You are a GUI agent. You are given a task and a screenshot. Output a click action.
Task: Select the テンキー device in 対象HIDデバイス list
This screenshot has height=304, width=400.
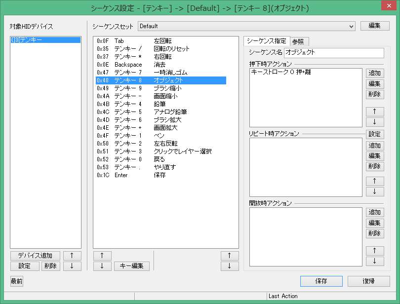click(43, 39)
